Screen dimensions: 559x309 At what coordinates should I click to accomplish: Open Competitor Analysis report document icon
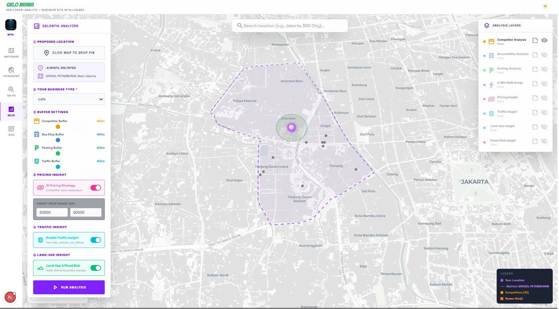click(x=536, y=41)
